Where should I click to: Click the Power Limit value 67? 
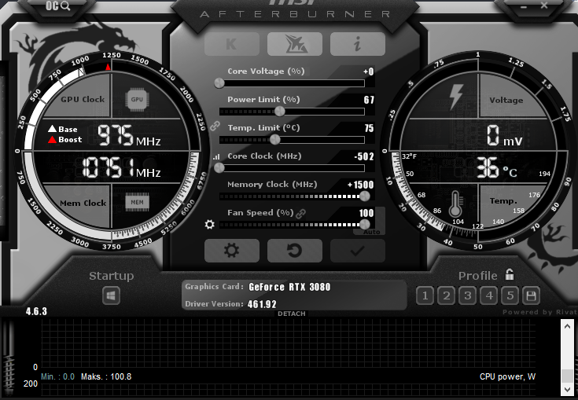point(369,100)
